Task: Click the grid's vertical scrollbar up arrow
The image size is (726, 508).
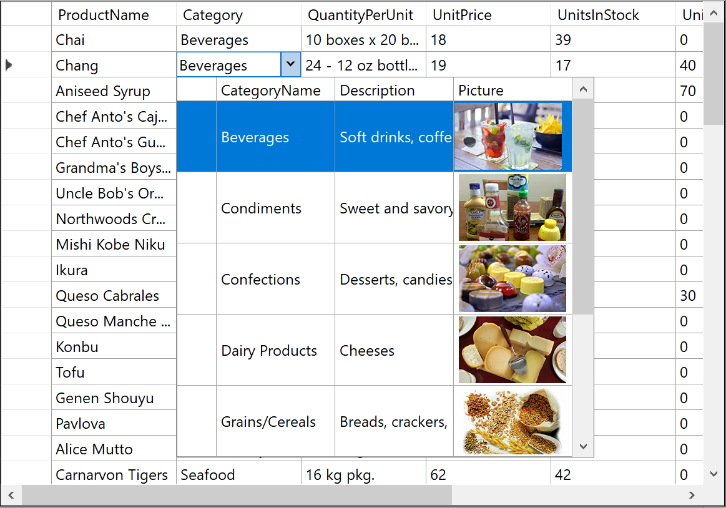Action: click(714, 12)
